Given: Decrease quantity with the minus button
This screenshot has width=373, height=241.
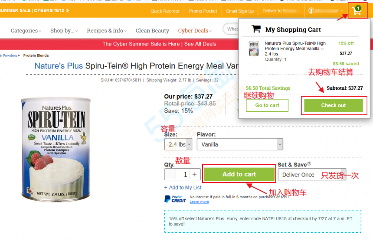Looking at the screenshot, I should click(170, 174).
